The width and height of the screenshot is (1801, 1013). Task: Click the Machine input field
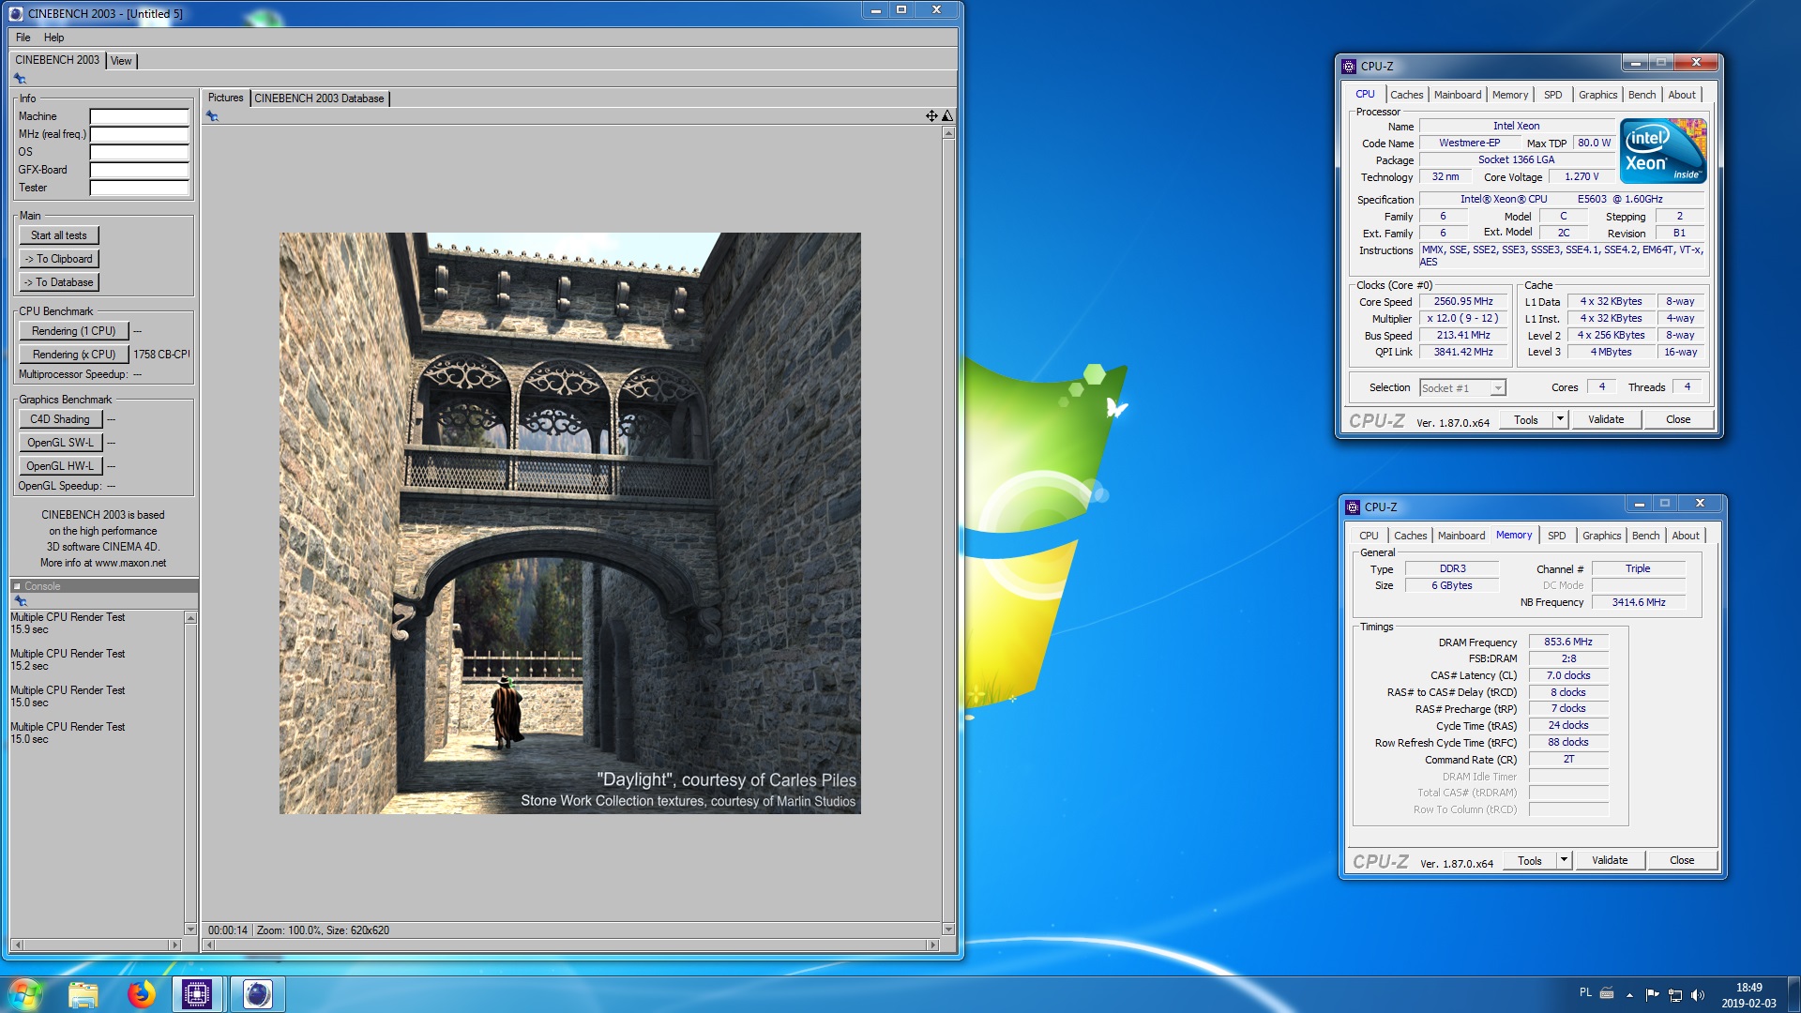(x=139, y=116)
